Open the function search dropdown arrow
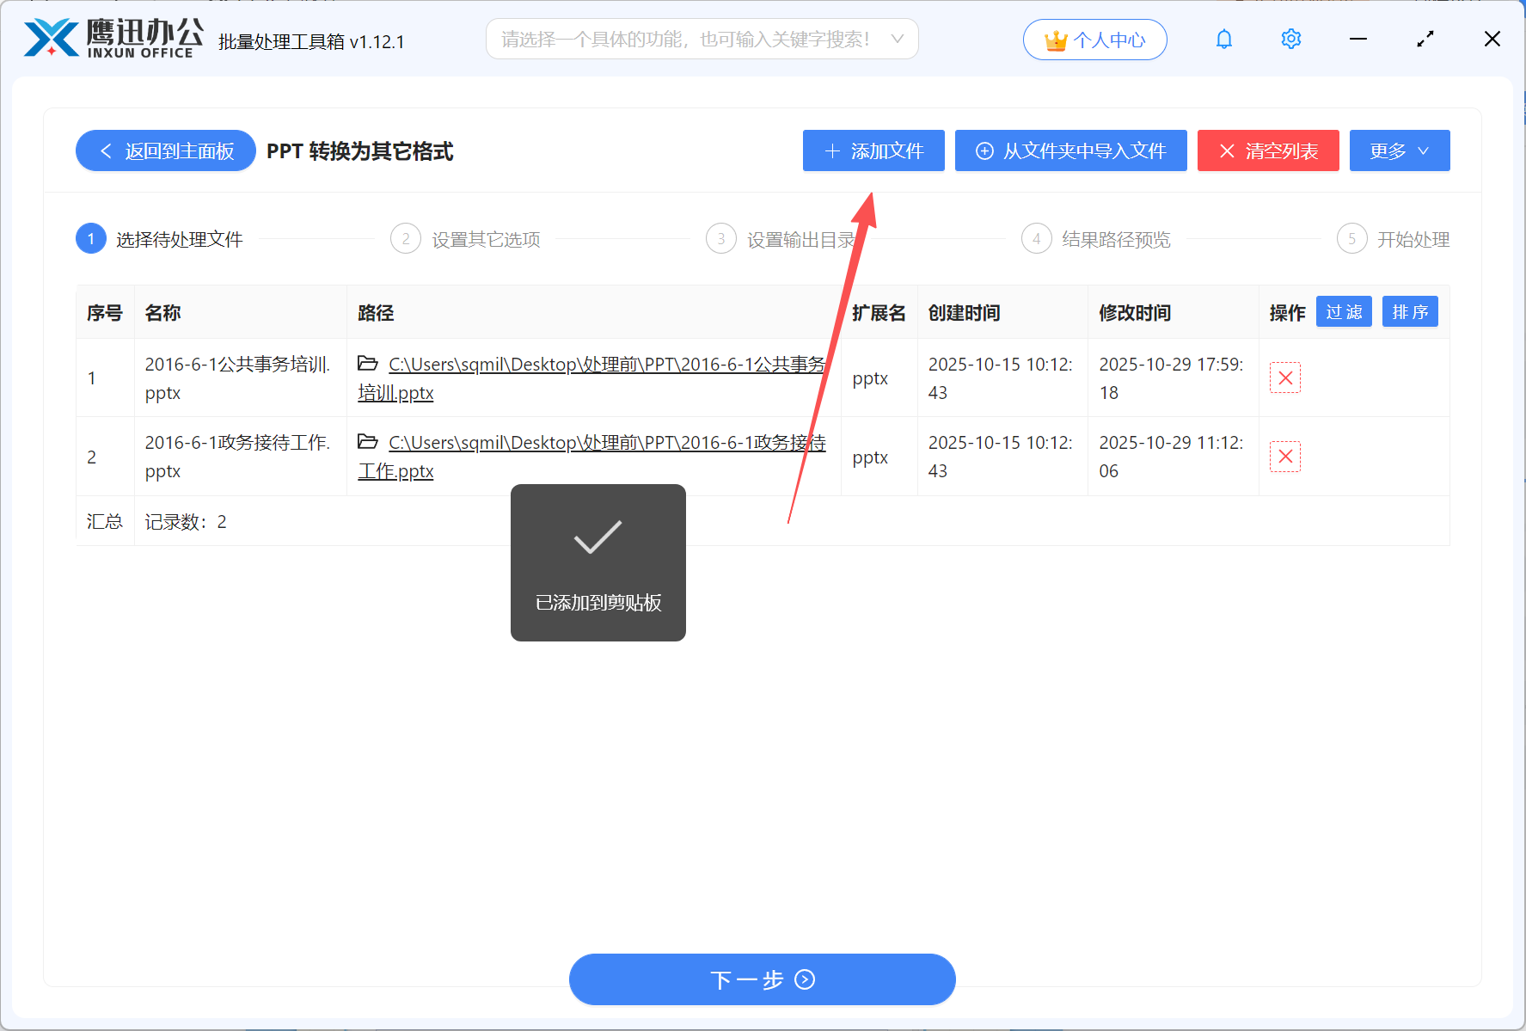This screenshot has height=1031, width=1526. click(x=897, y=39)
